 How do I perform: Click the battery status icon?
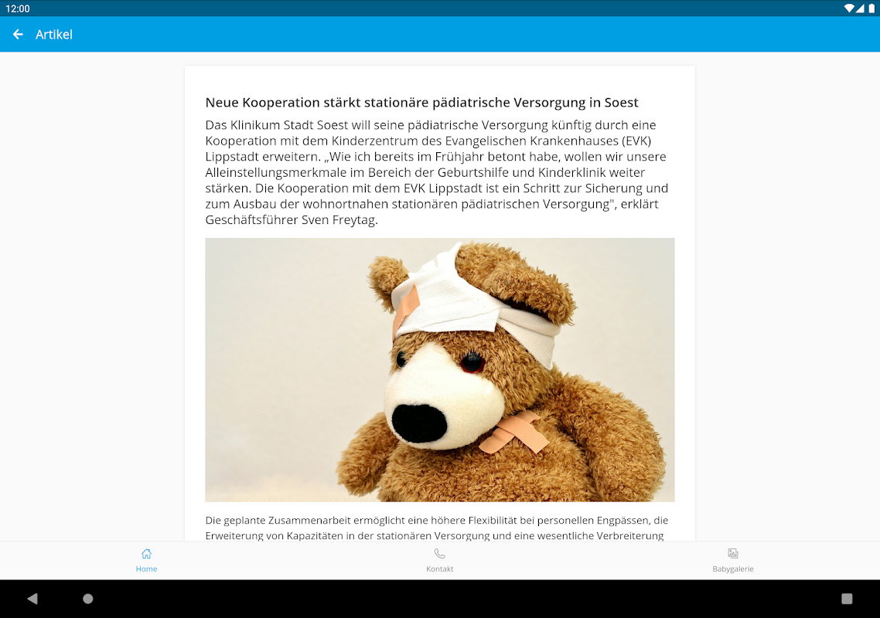pos(871,8)
